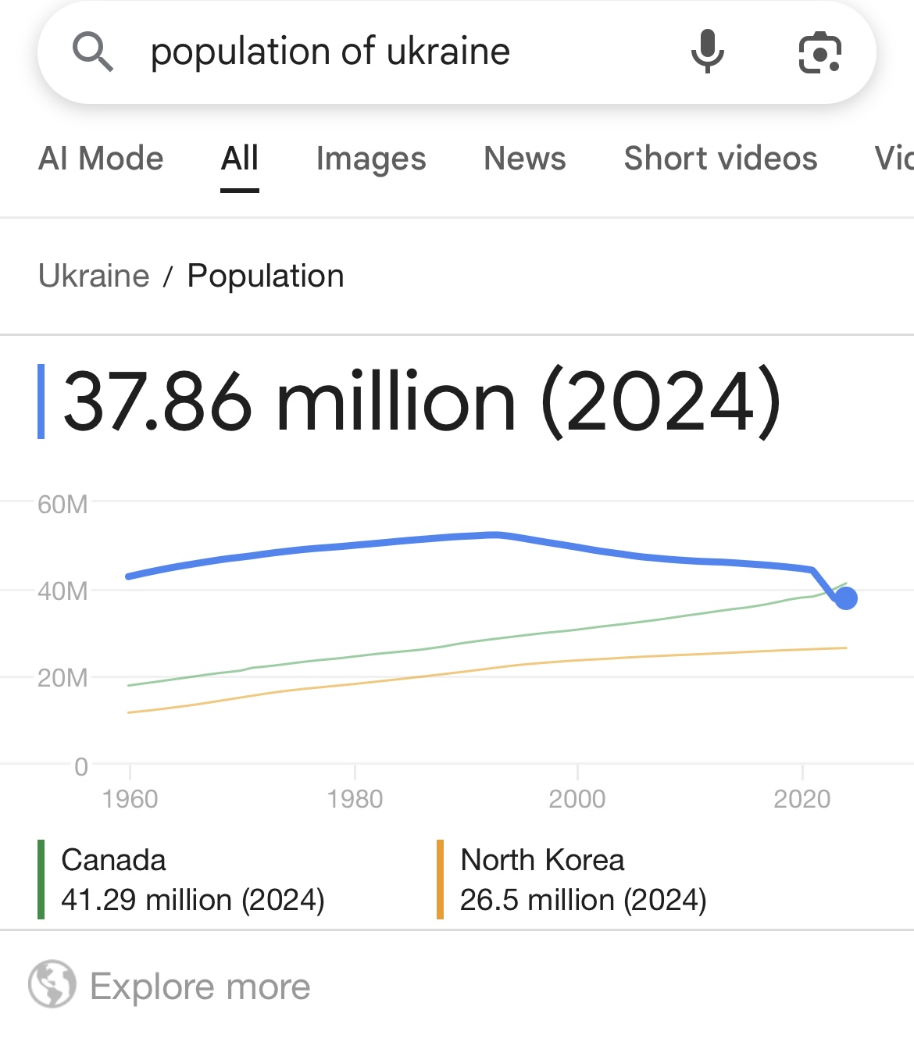914x1042 pixels.
Task: Open Google Lens camera search icon
Action: coord(819,52)
